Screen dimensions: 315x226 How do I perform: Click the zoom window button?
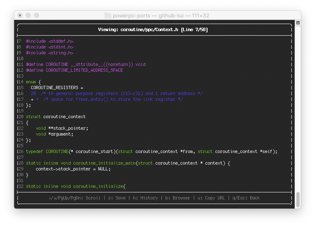(37, 15)
